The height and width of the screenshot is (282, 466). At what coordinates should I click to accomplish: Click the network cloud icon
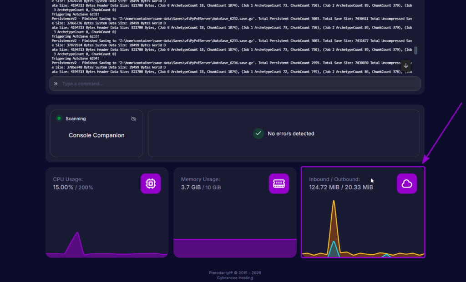pos(407,183)
